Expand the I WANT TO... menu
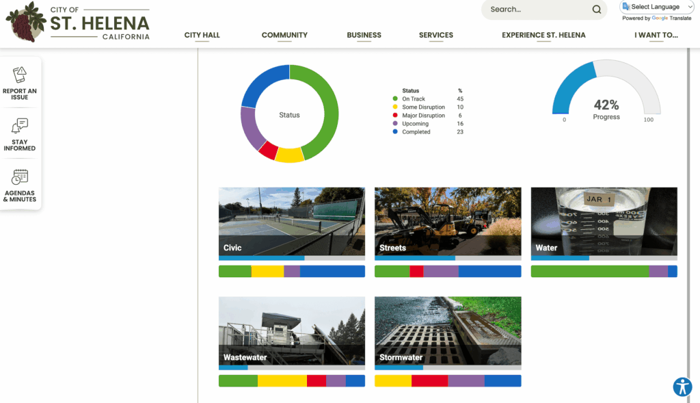 (x=657, y=35)
